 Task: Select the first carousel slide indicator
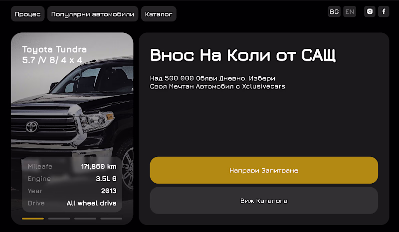tap(33, 219)
